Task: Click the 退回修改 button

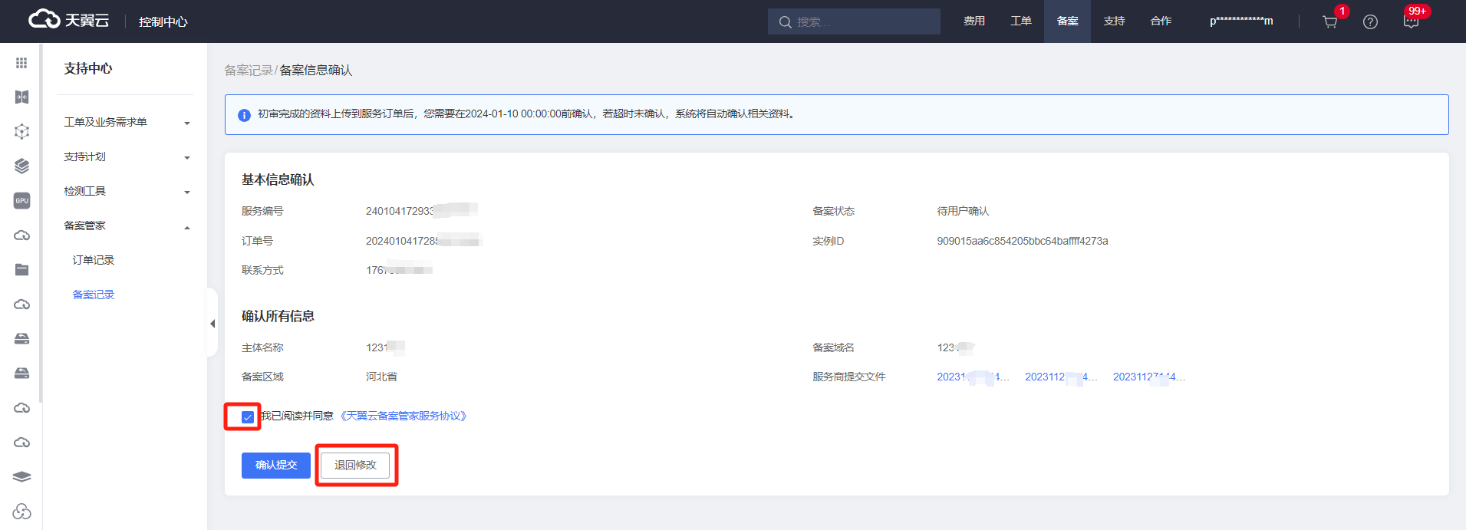Action: (x=355, y=466)
